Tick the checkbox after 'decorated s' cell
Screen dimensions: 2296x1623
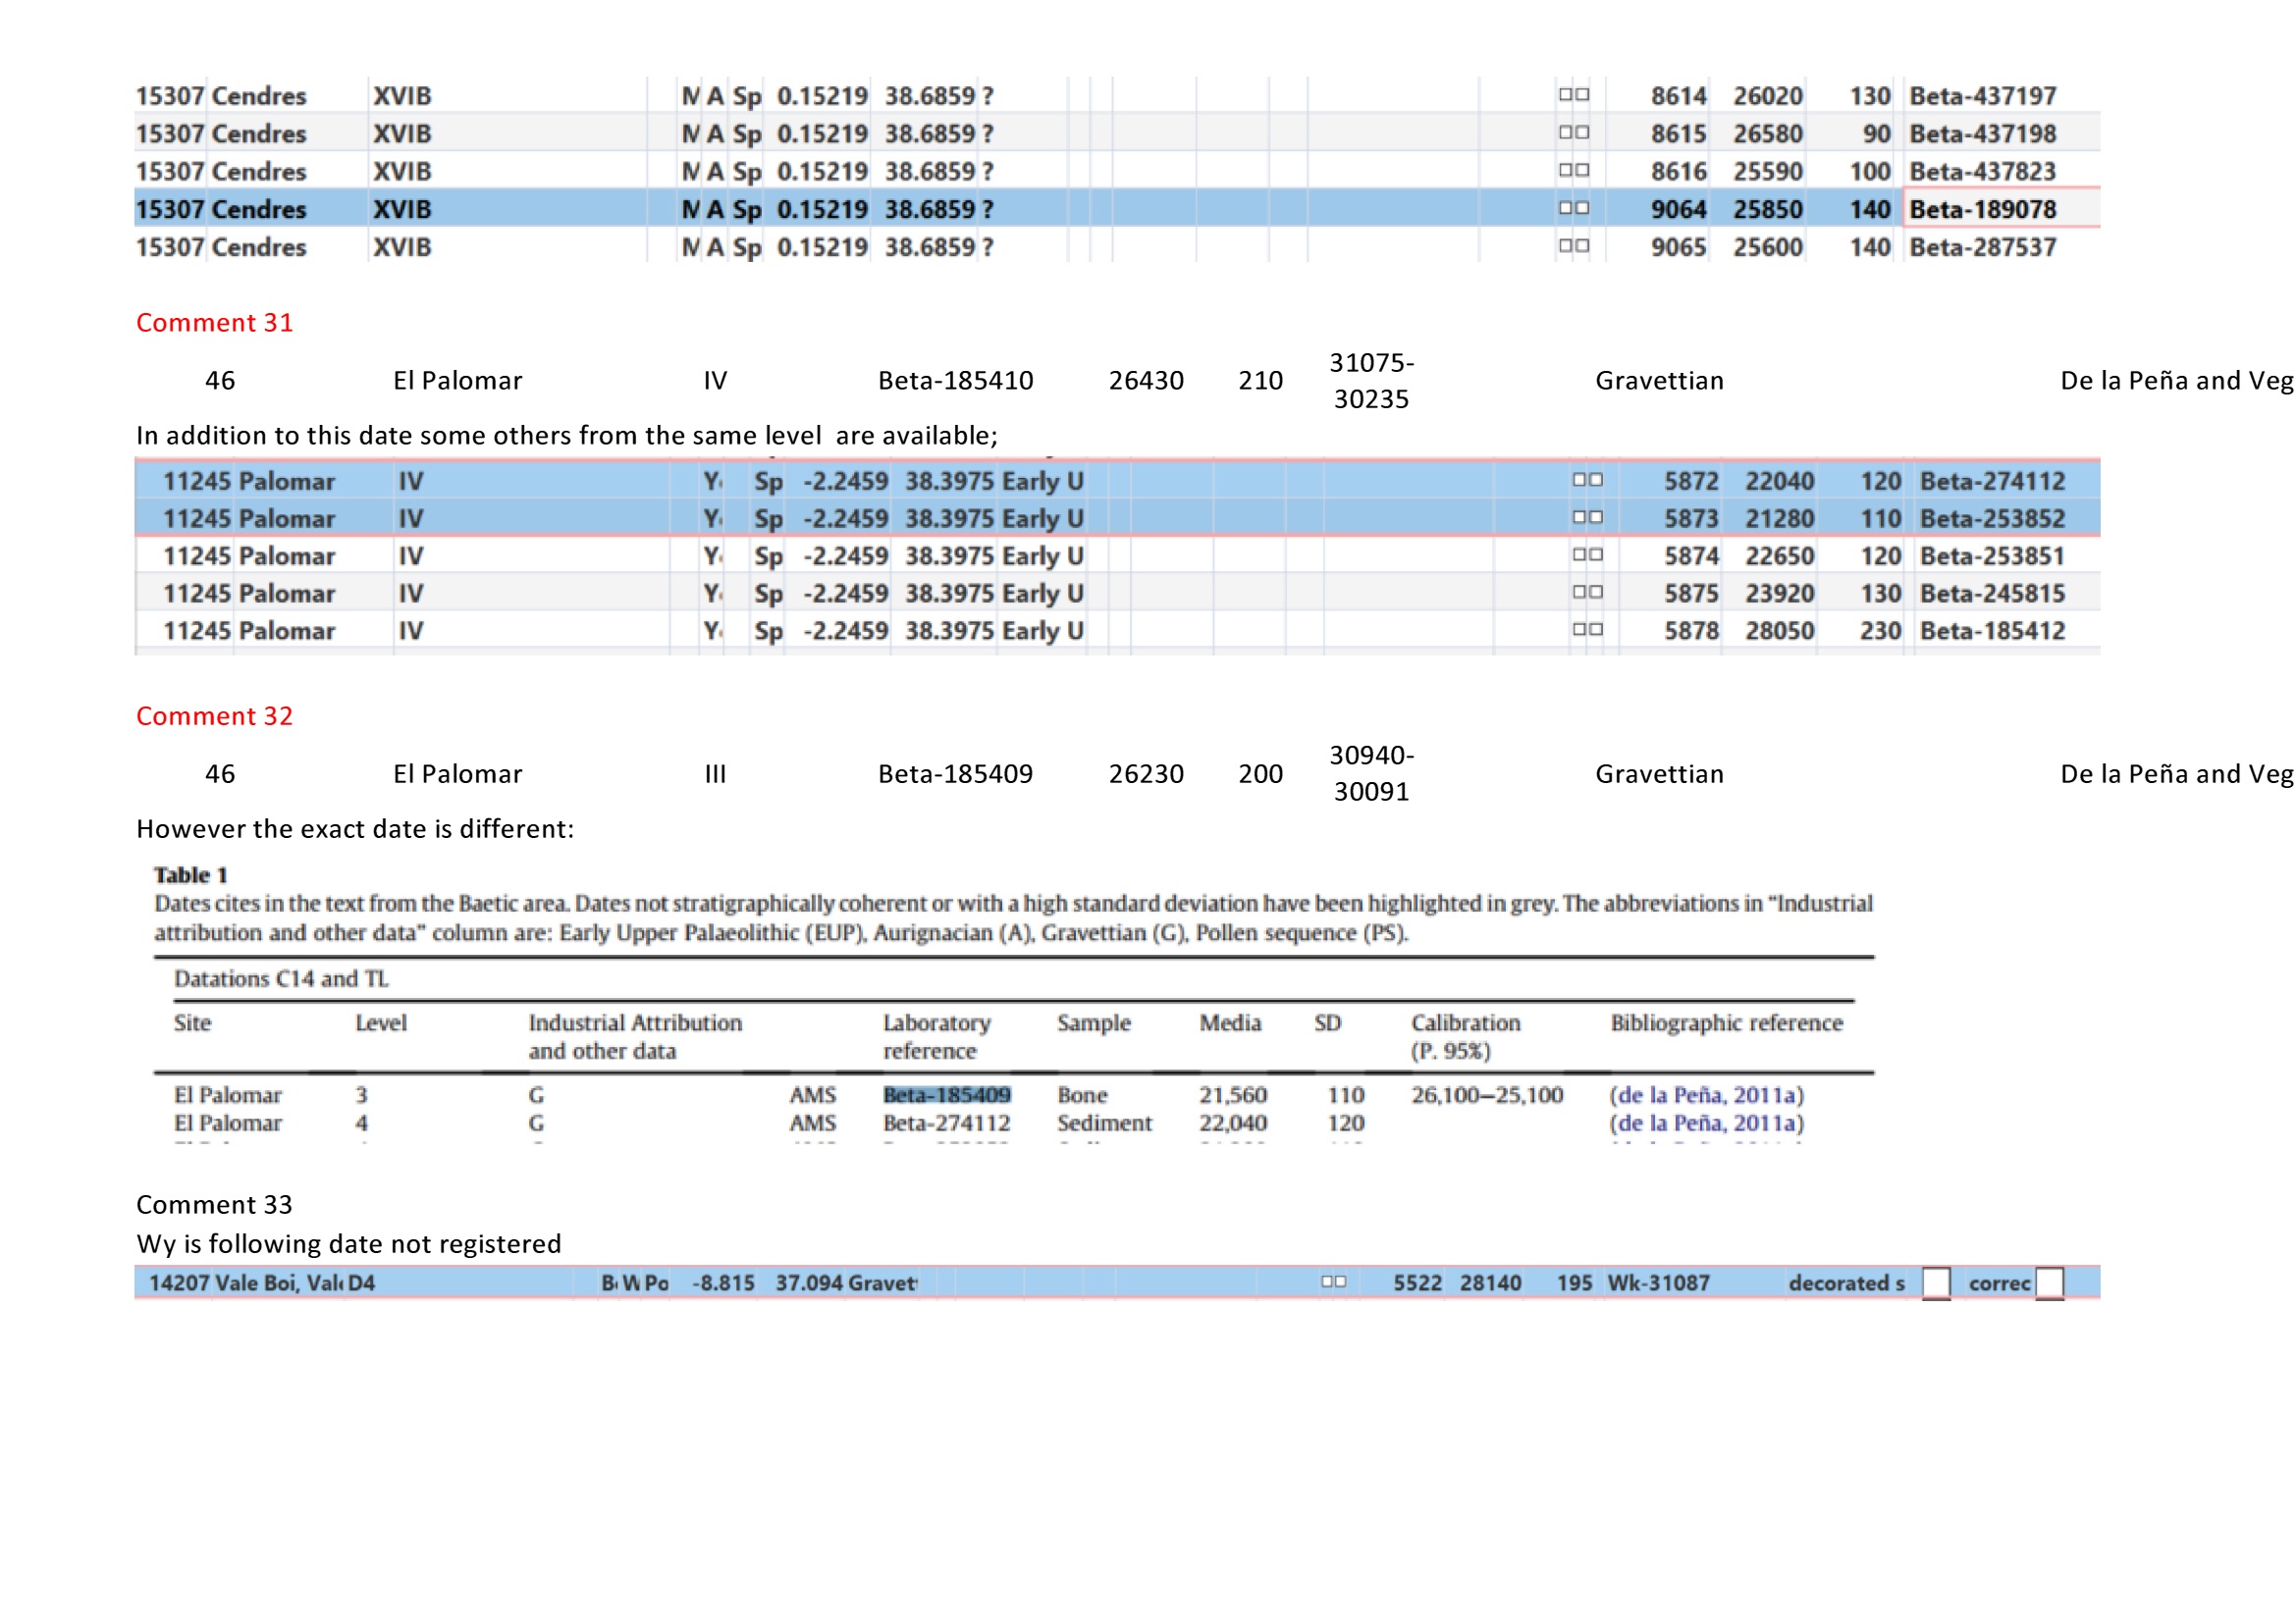tap(1935, 1283)
